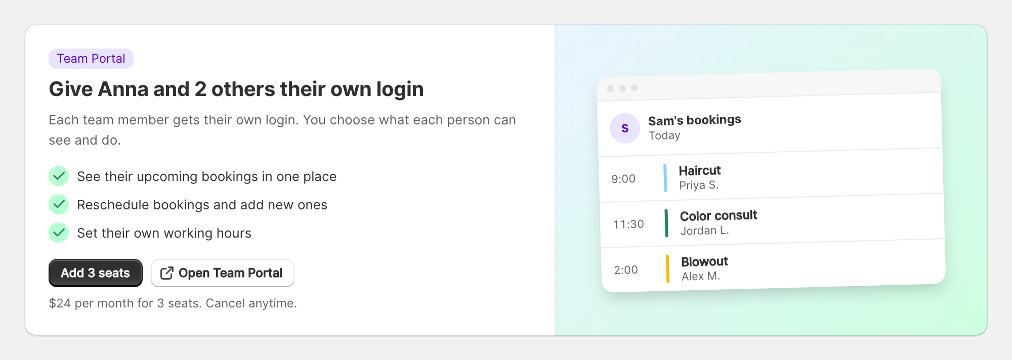Click the checkmark next to Reschedule bookings

pyautogui.click(x=59, y=204)
